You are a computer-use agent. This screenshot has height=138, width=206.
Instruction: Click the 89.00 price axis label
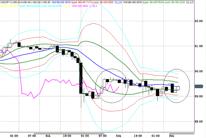point(199,96)
